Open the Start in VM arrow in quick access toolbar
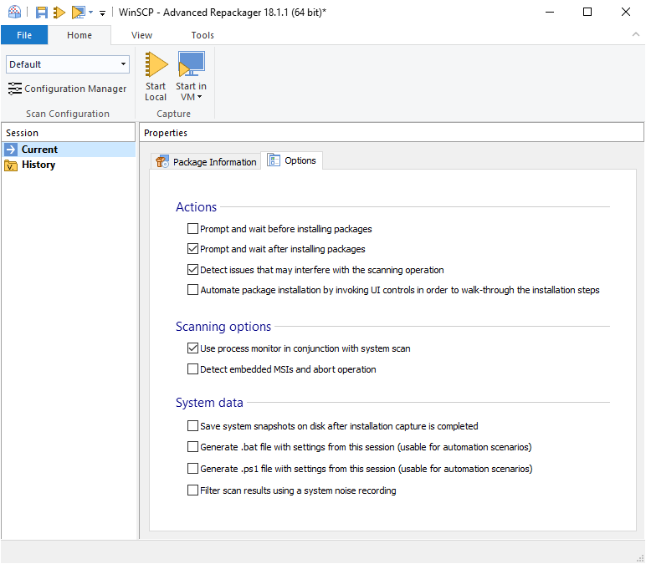Viewport: 646px width, 564px height. tap(90, 13)
